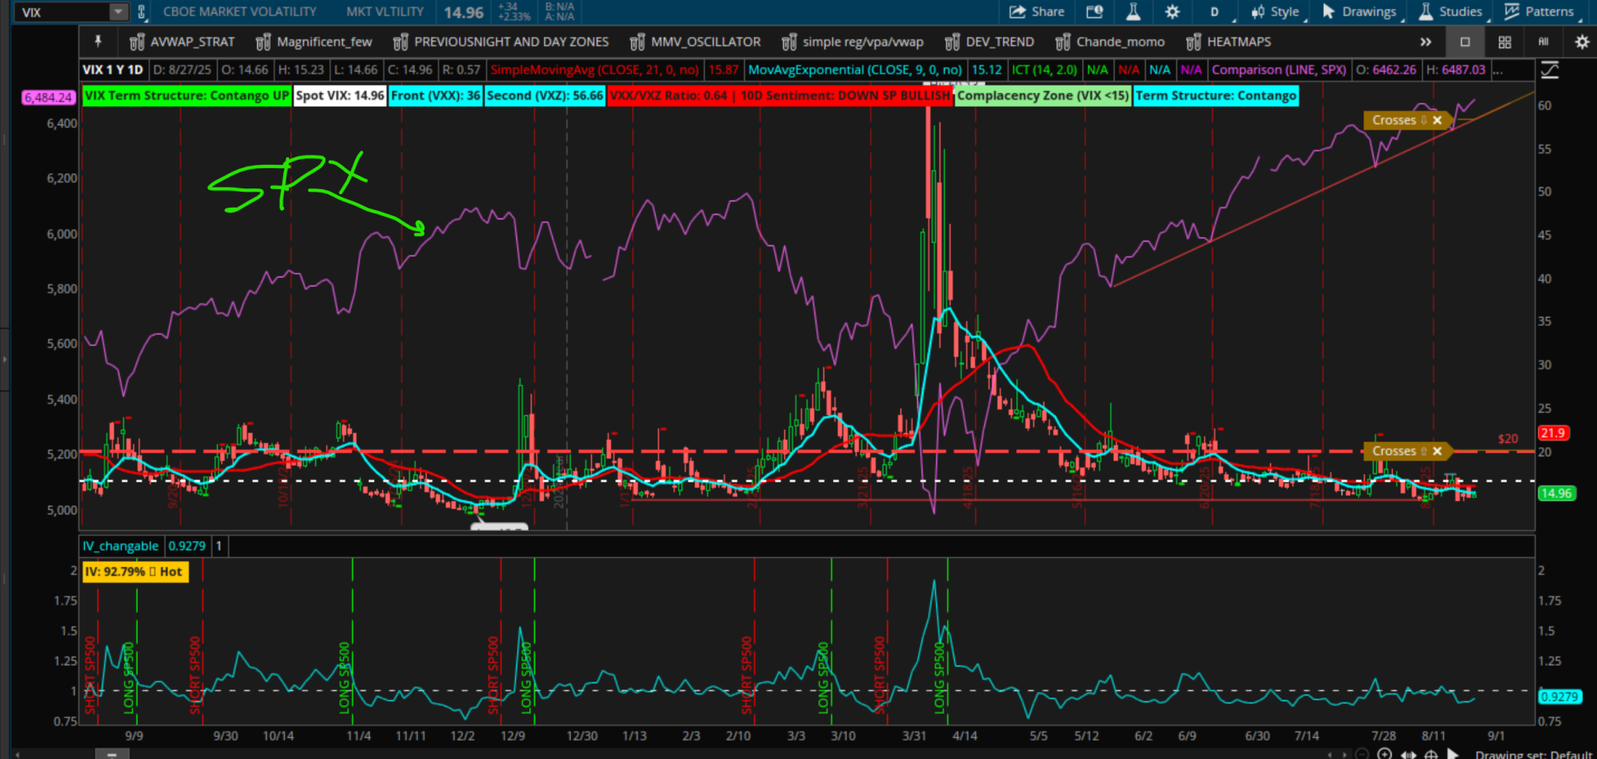Select the simple reg/vpa/vwap study set

(852, 42)
